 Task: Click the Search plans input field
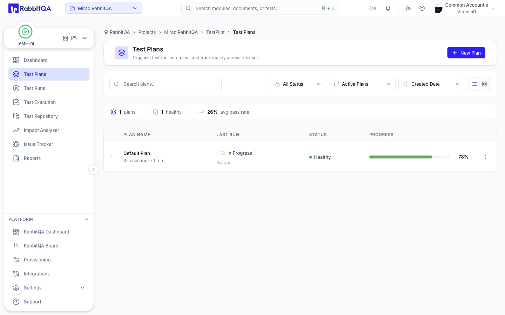[166, 84]
